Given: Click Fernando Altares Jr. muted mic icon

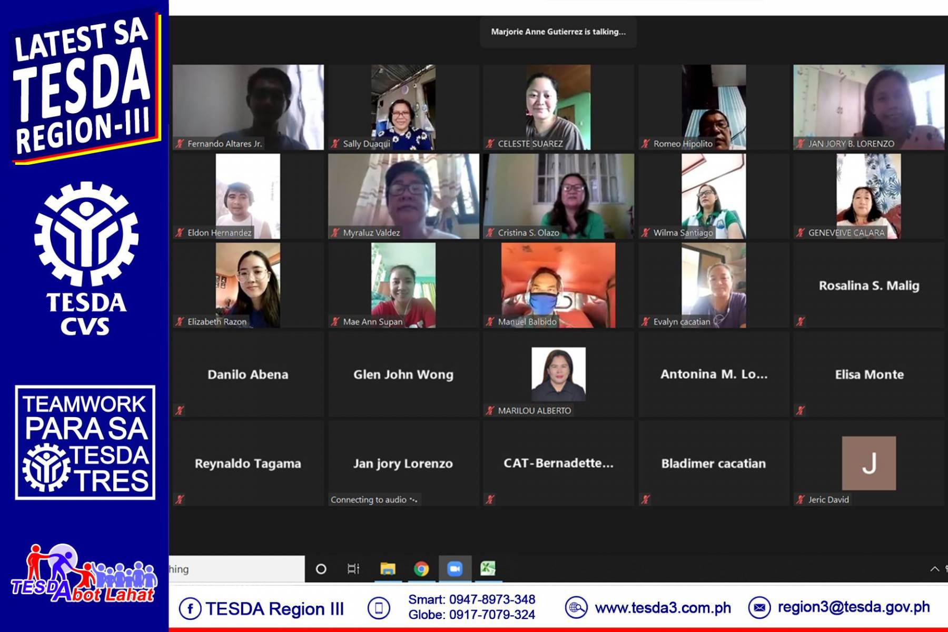Looking at the screenshot, I should (180, 143).
